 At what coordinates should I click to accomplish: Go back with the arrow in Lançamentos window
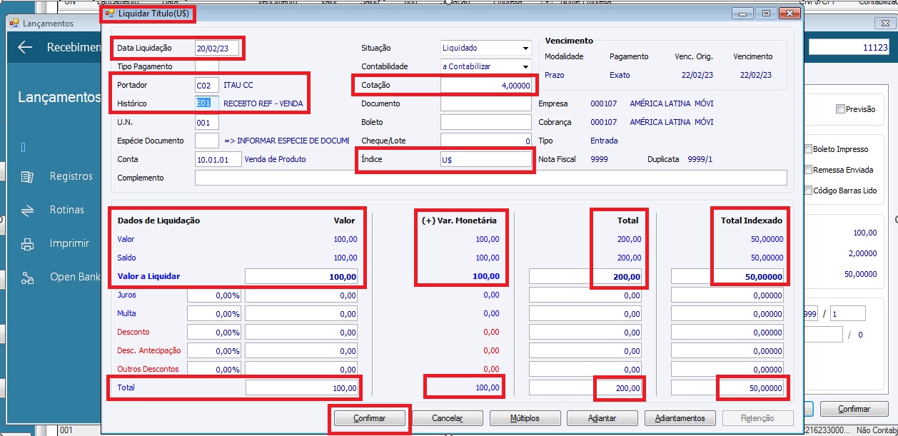(26, 47)
